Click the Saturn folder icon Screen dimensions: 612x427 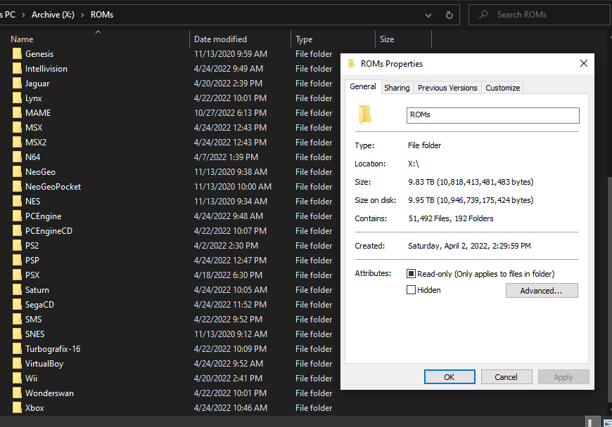point(17,290)
